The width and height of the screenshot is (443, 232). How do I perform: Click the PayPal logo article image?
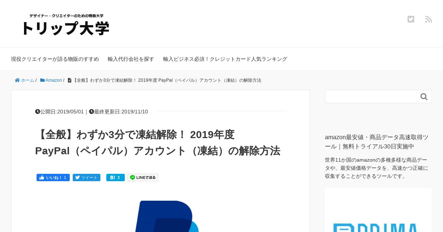[167, 217]
